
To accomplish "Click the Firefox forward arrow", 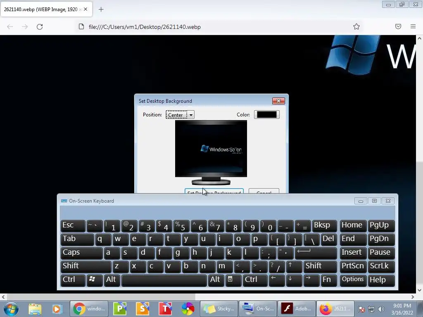I will tap(25, 27).
